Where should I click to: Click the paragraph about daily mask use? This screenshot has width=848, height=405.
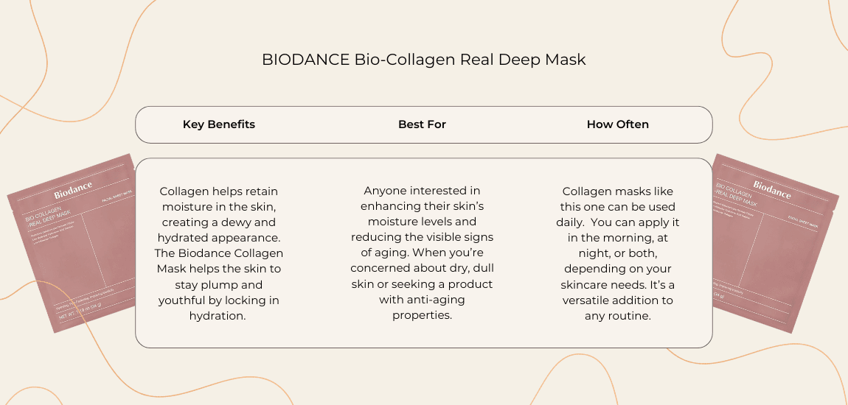coord(618,253)
